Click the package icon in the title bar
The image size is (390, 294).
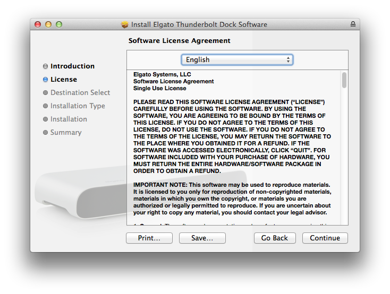(x=125, y=24)
